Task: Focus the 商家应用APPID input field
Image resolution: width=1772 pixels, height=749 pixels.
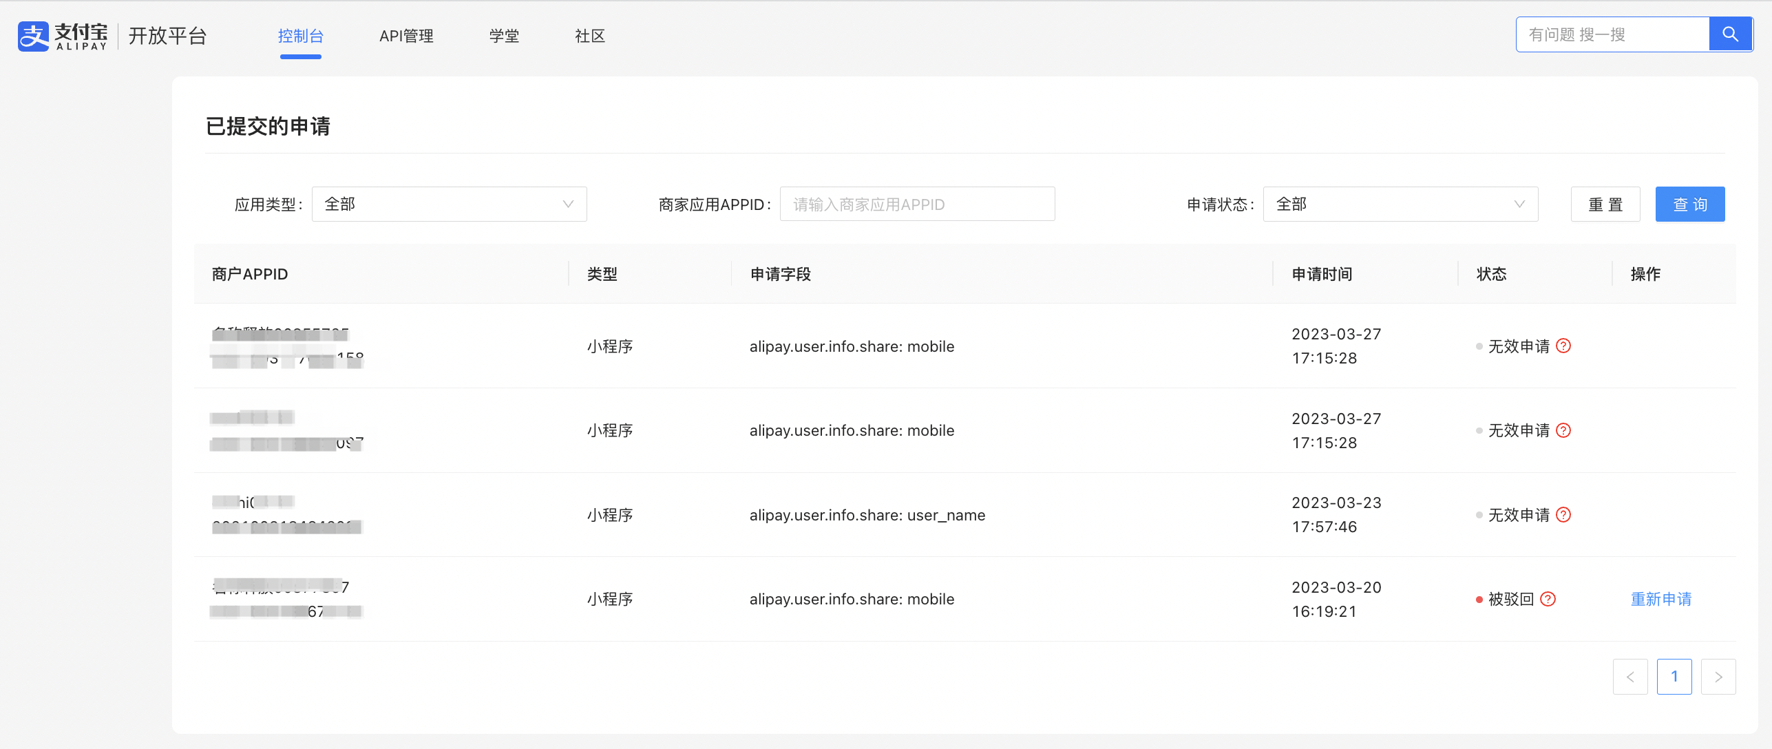Action: tap(916, 204)
